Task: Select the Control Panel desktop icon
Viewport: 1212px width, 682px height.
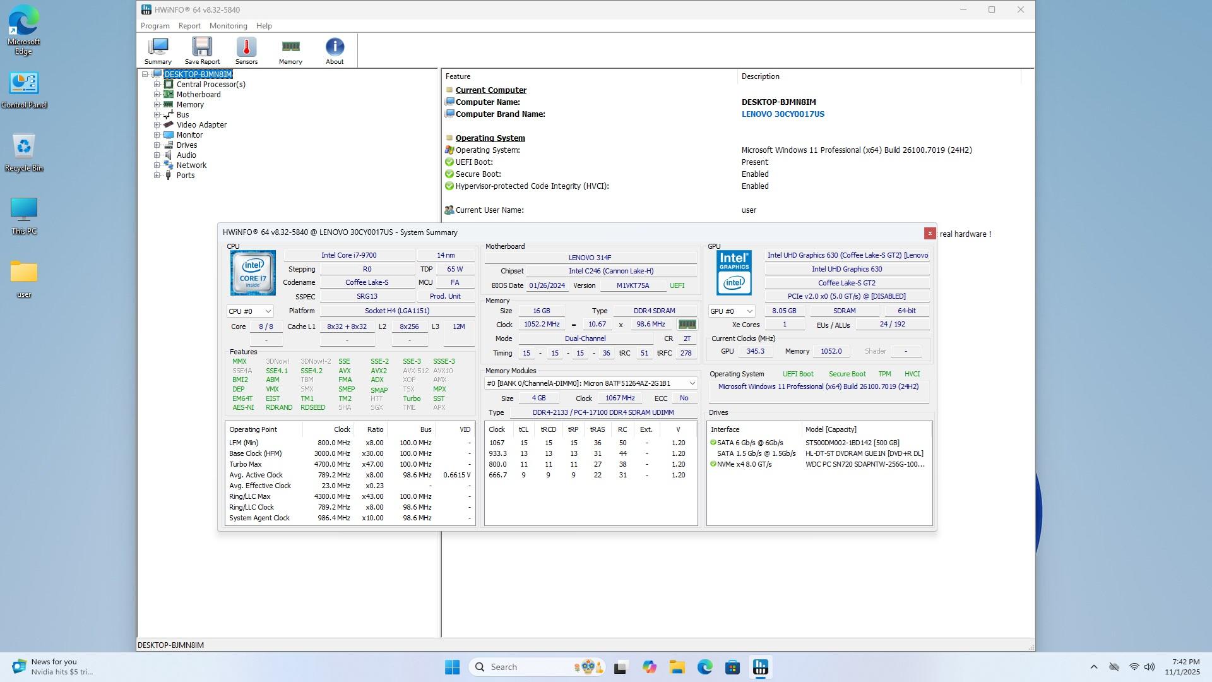Action: click(x=24, y=89)
